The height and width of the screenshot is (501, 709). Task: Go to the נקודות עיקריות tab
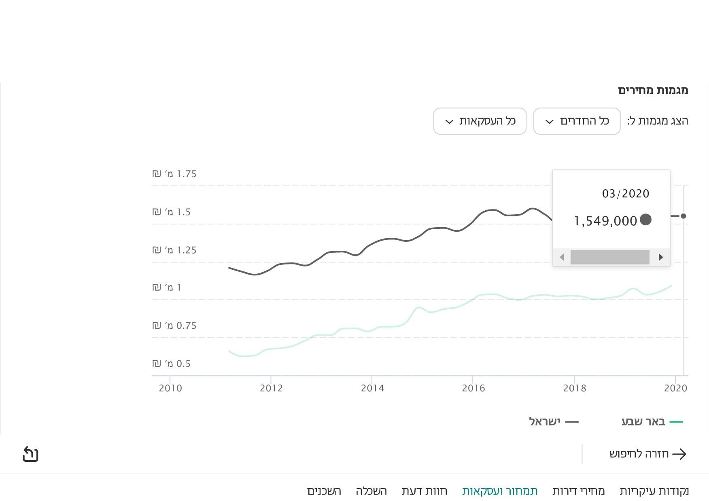point(654,491)
